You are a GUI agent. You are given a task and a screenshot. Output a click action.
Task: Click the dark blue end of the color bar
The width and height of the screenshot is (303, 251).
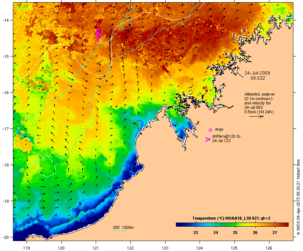(x=179, y=224)
